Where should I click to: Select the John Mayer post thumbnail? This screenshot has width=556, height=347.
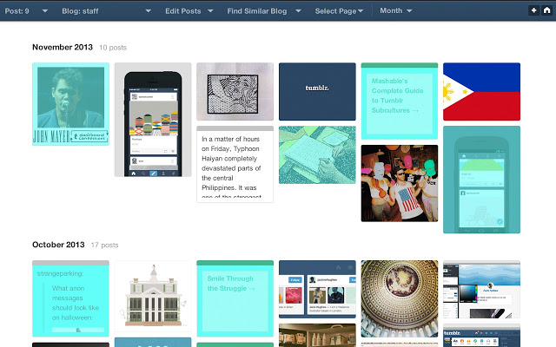click(70, 104)
